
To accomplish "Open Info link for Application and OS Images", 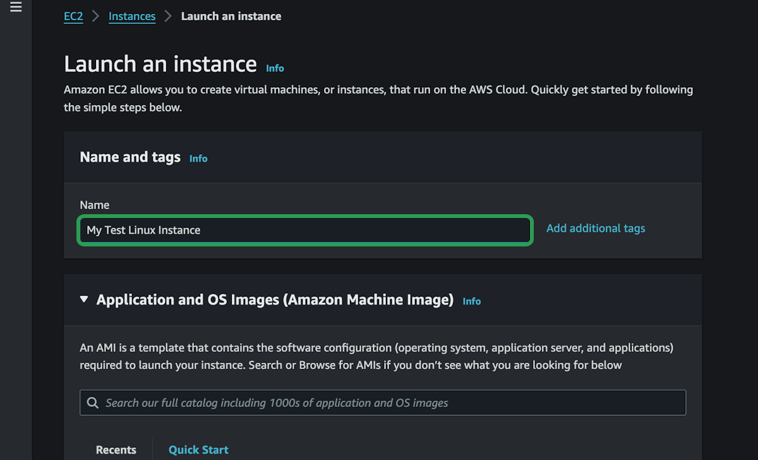I will coord(472,301).
